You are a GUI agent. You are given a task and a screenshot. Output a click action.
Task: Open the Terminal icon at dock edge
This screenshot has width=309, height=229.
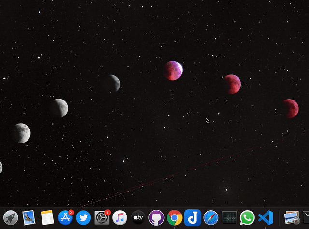click(306, 217)
